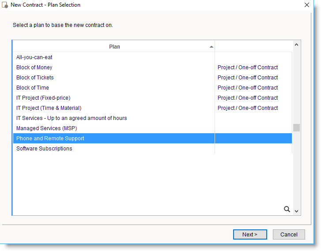Pick IT Services agreed amount of hours plan

click(72, 118)
